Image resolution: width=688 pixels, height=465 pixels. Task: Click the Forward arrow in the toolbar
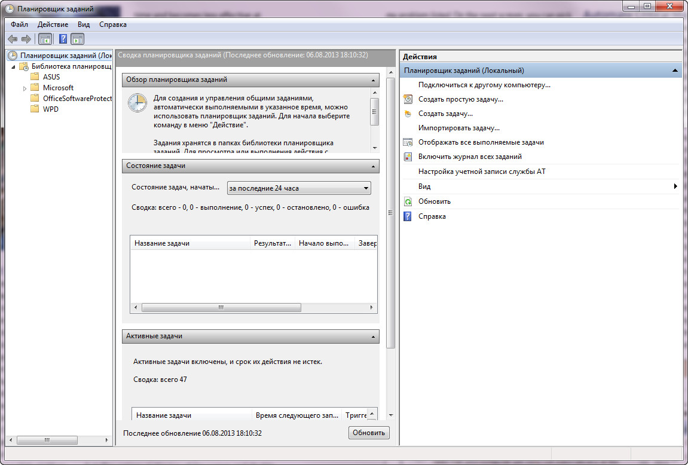pos(26,39)
